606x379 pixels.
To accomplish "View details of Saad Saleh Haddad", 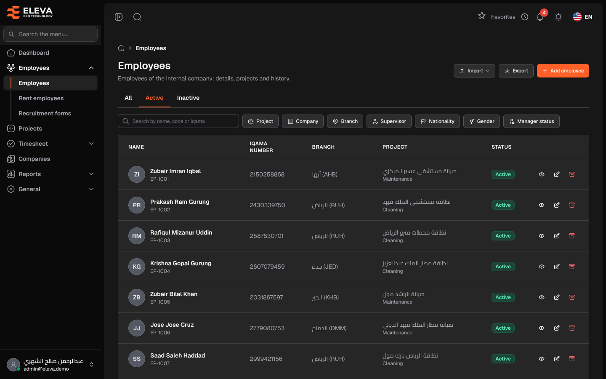I will point(542,359).
